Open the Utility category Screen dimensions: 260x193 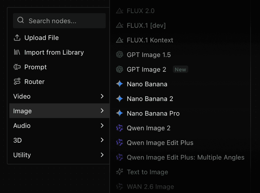point(59,155)
